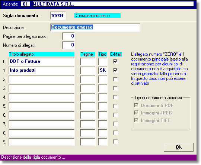
Task: Click the empty title field on row 3
Action: tap(42, 88)
